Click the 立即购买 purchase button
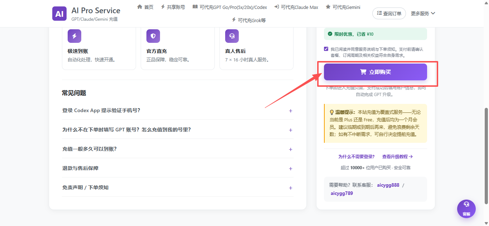 click(x=376, y=72)
